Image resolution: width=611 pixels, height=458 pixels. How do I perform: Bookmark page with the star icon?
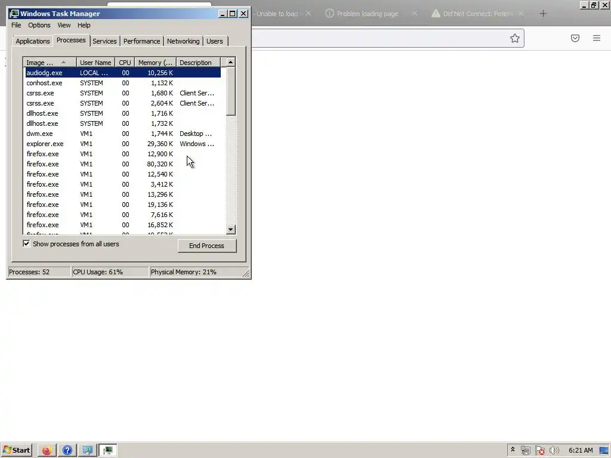tap(515, 38)
